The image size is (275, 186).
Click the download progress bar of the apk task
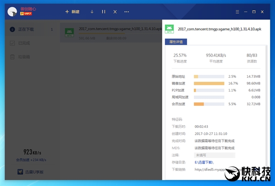[x=120, y=33]
